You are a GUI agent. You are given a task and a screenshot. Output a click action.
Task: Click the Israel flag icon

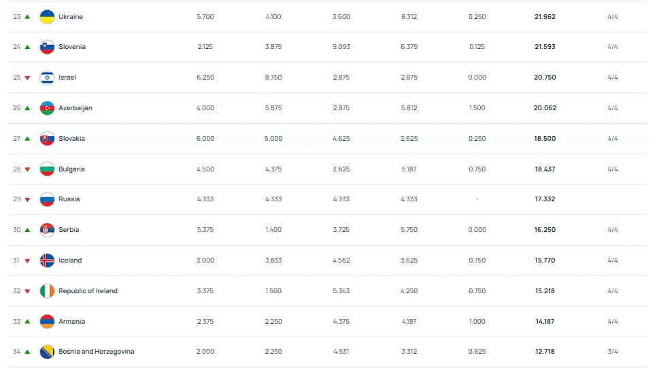(x=47, y=78)
